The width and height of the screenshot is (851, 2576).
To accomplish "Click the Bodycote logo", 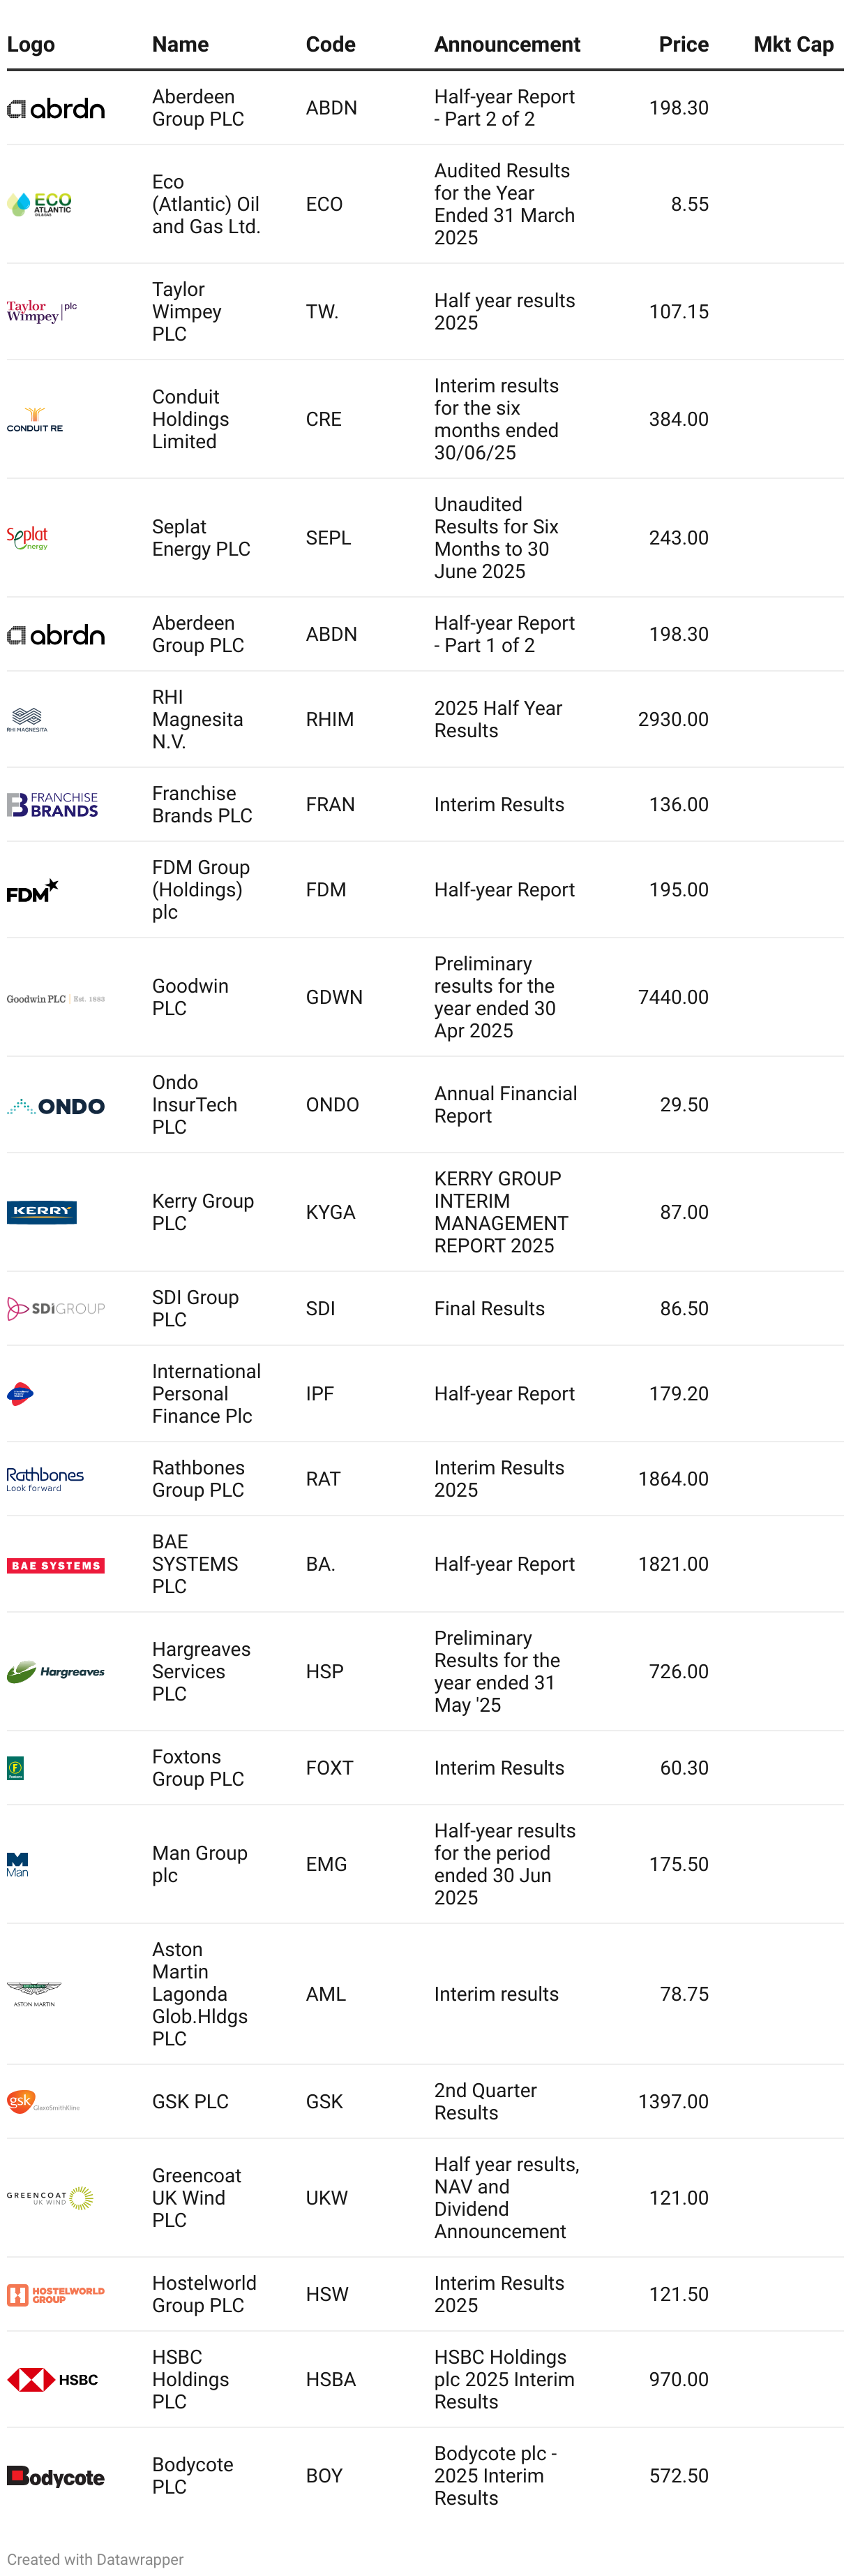I will pos(56,2476).
